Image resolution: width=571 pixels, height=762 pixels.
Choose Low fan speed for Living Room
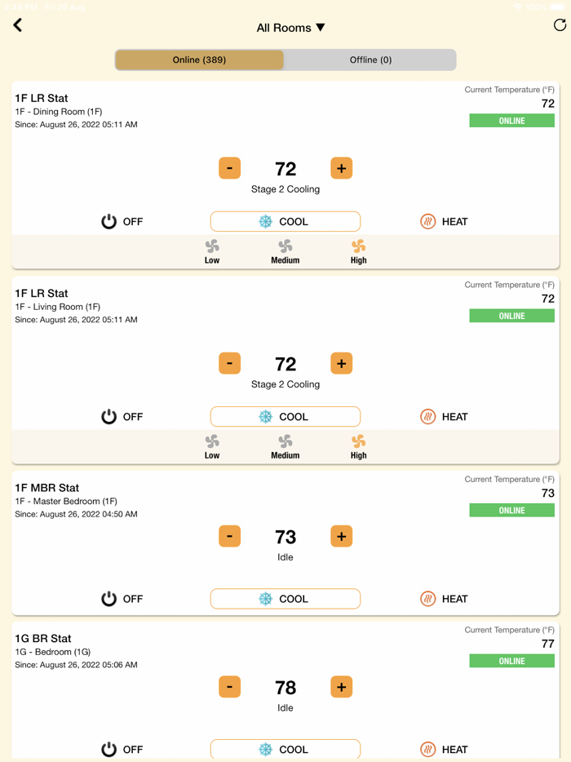pyautogui.click(x=212, y=446)
